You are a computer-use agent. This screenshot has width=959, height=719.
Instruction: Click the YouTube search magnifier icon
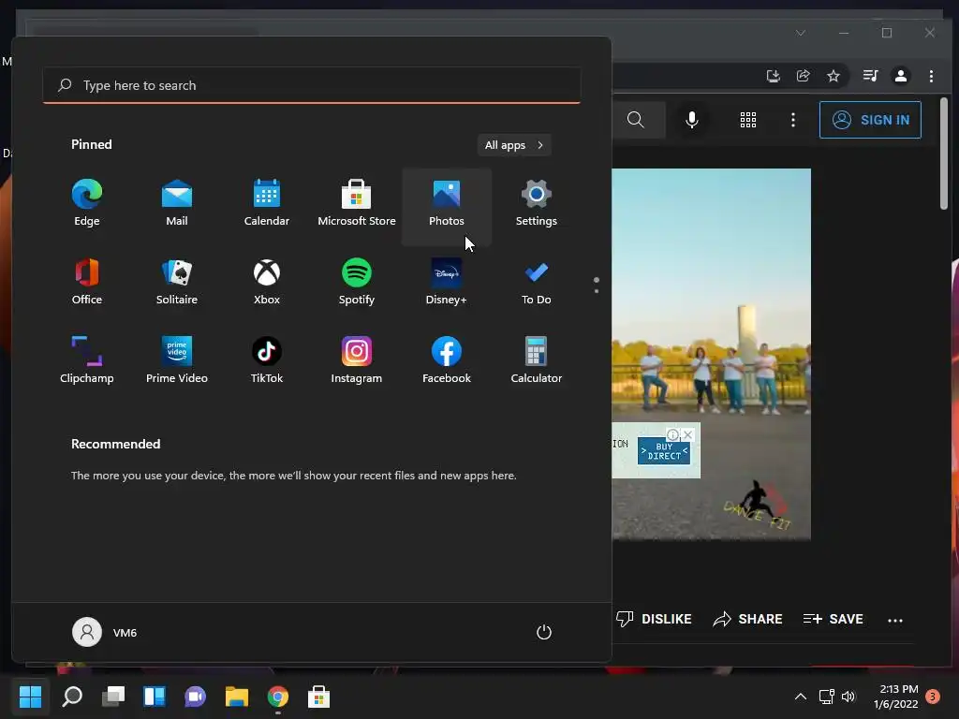click(636, 120)
